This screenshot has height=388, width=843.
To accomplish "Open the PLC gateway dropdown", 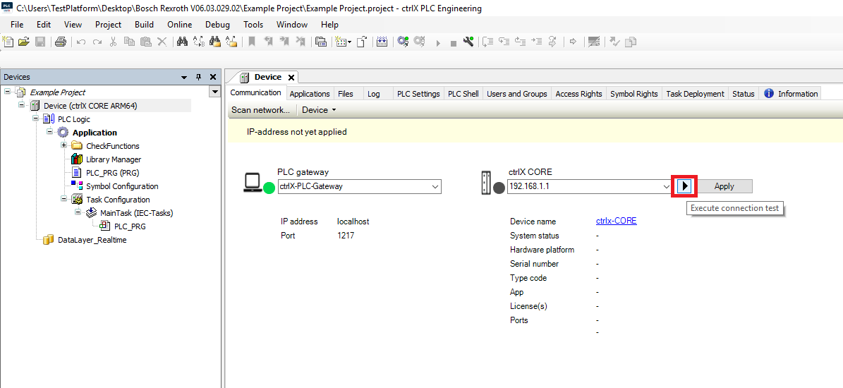I will (x=435, y=187).
